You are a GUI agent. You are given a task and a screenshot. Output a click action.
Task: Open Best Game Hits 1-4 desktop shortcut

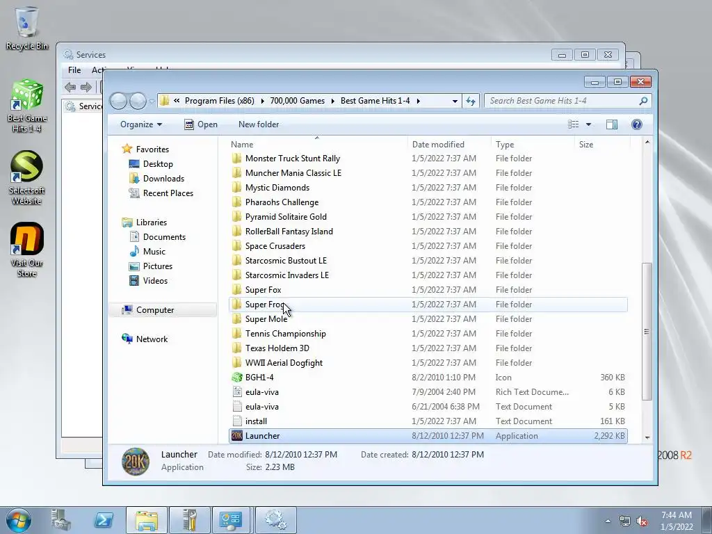[x=27, y=106]
